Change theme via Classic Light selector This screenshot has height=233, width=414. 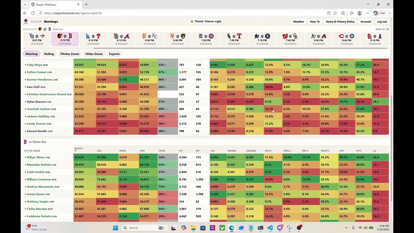click(x=206, y=21)
